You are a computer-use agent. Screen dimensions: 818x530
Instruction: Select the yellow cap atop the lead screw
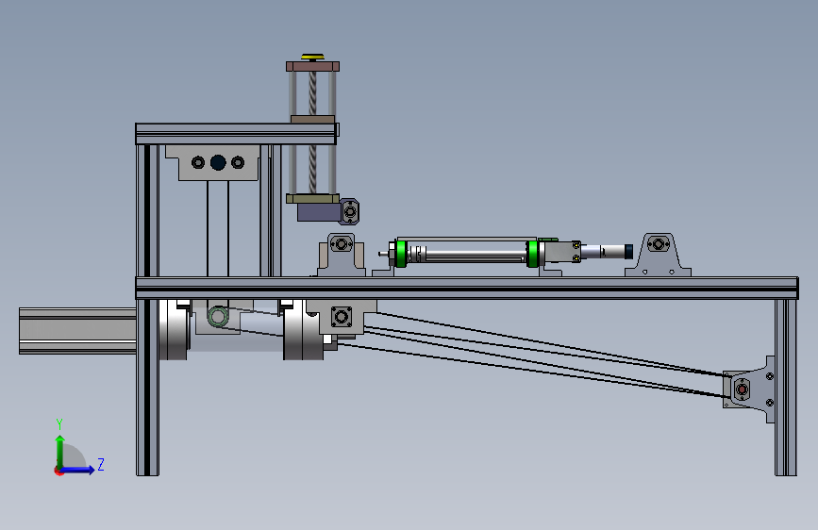click(x=312, y=57)
